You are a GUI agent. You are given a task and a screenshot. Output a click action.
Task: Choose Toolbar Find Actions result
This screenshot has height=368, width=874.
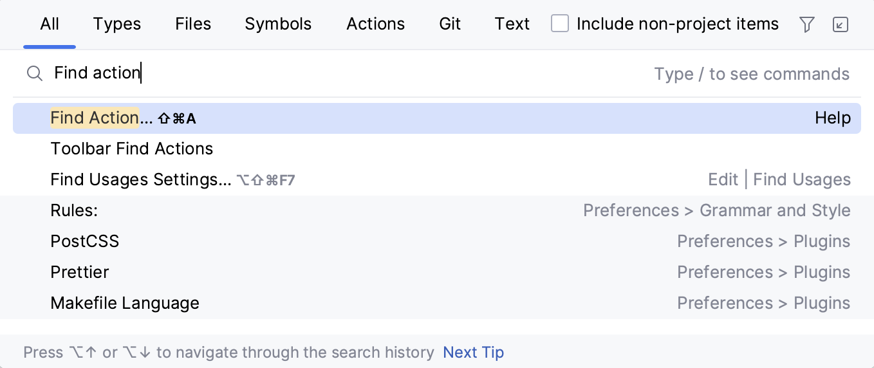click(132, 149)
